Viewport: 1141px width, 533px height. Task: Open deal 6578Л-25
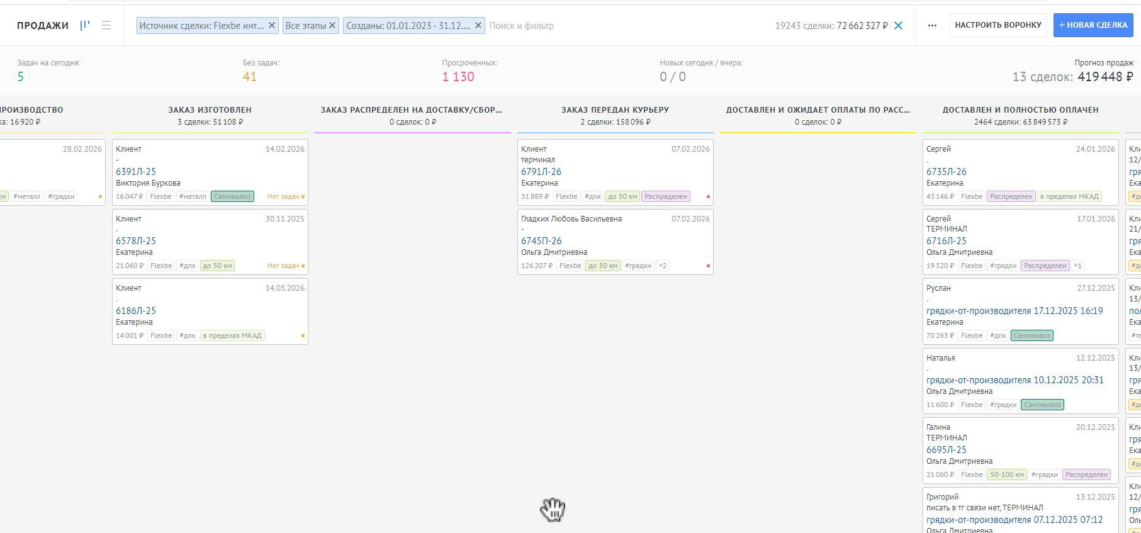(x=136, y=241)
